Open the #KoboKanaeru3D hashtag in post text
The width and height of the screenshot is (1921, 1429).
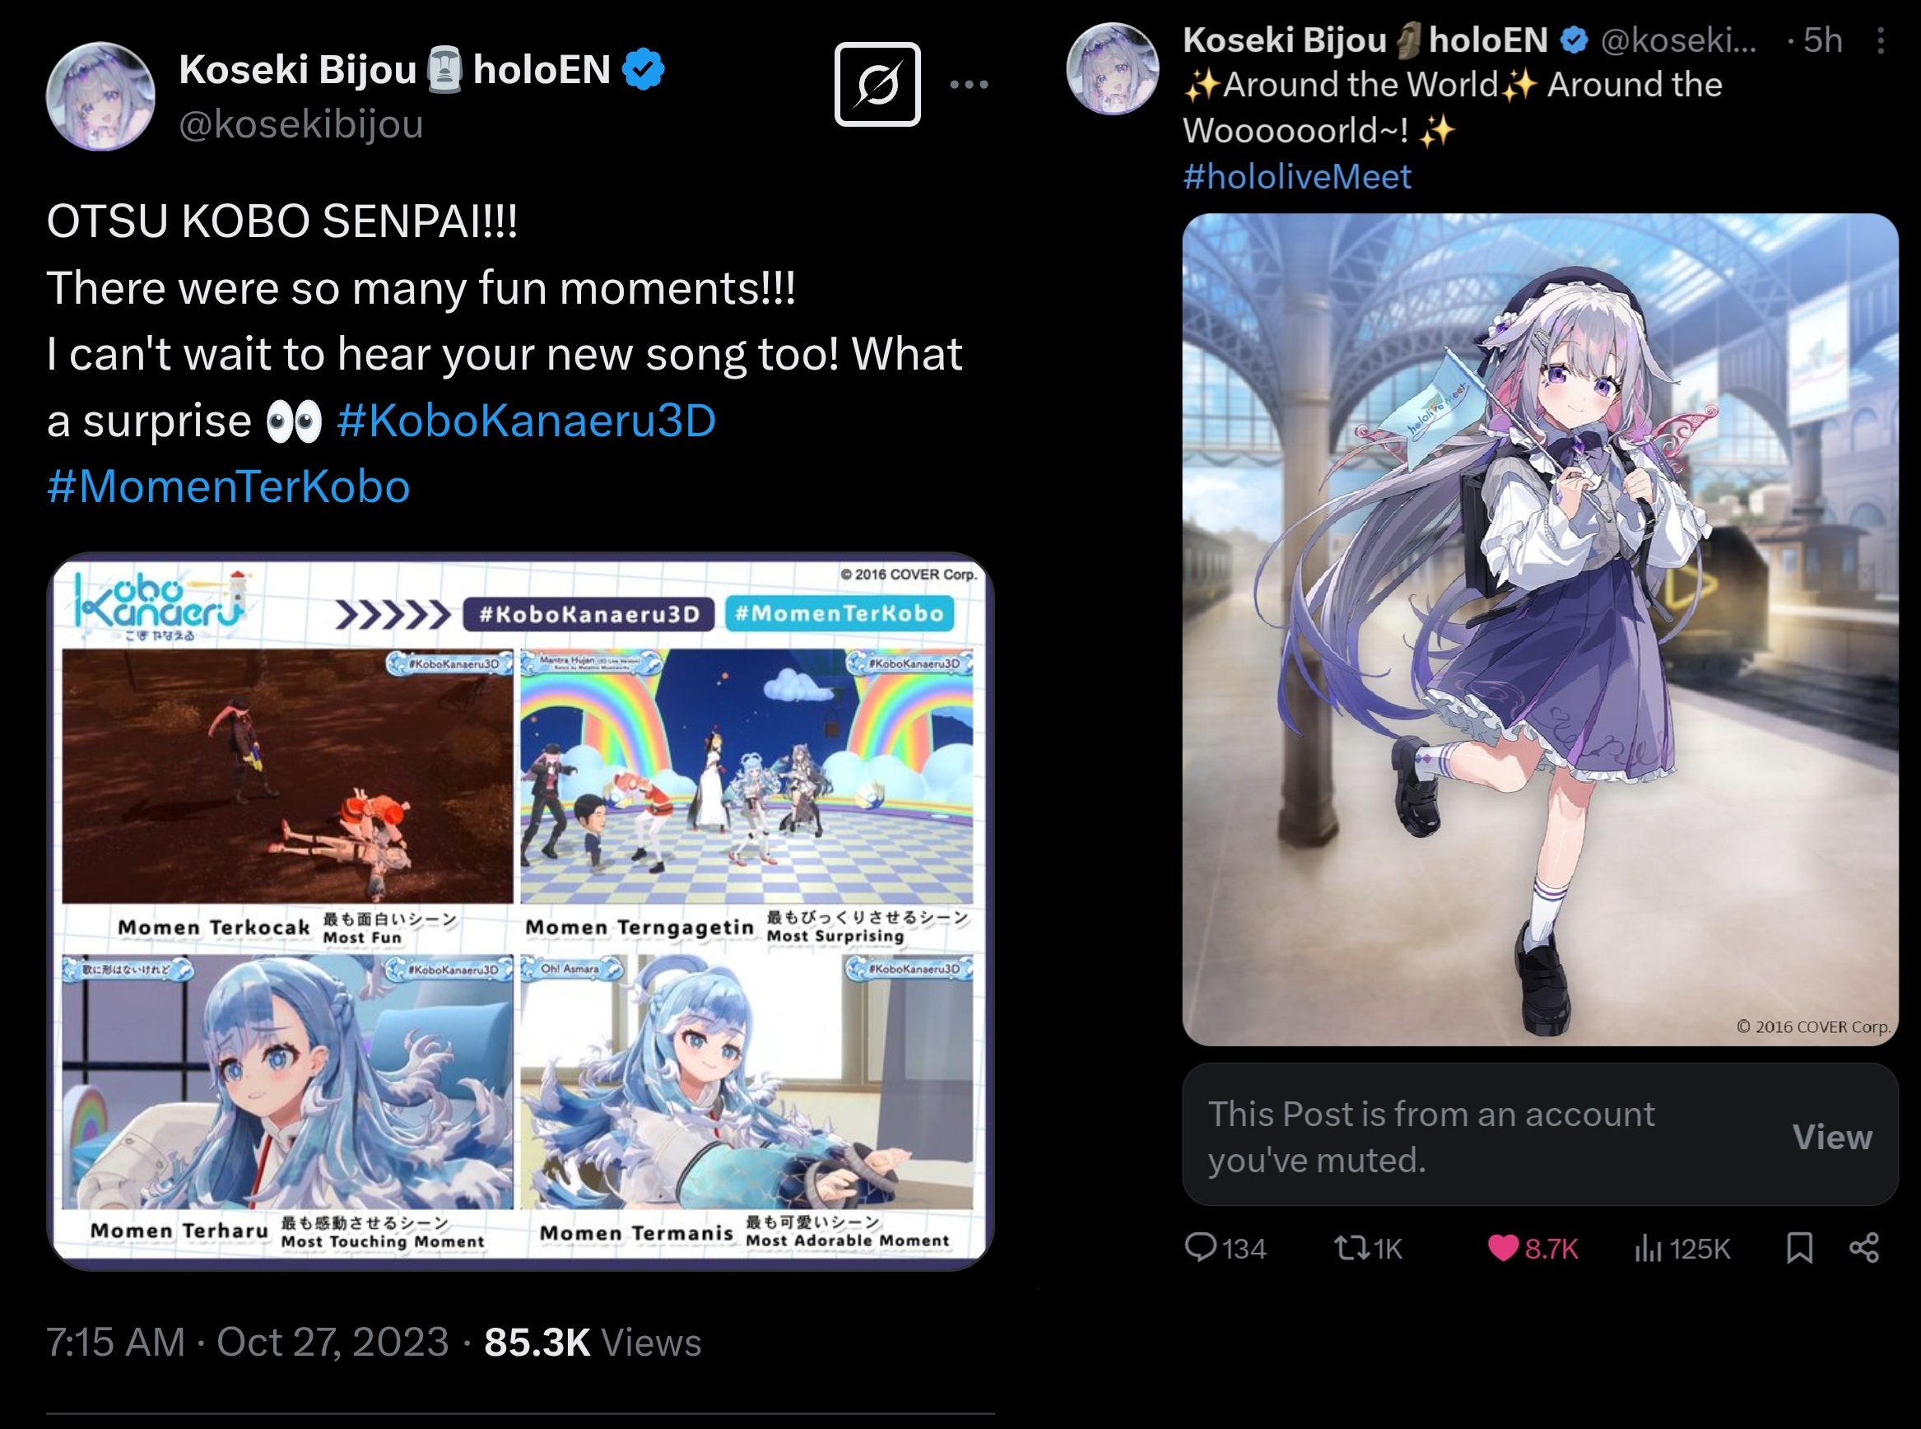click(x=526, y=421)
